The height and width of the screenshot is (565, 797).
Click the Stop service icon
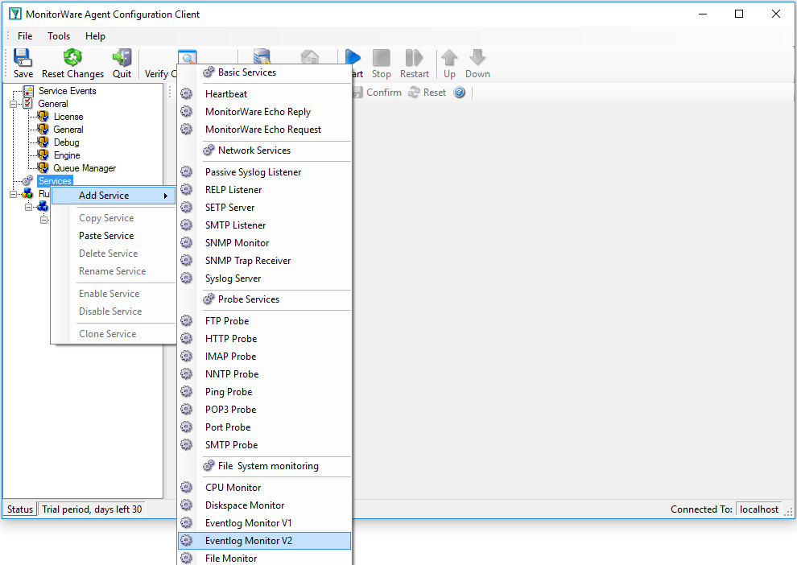[x=382, y=58]
